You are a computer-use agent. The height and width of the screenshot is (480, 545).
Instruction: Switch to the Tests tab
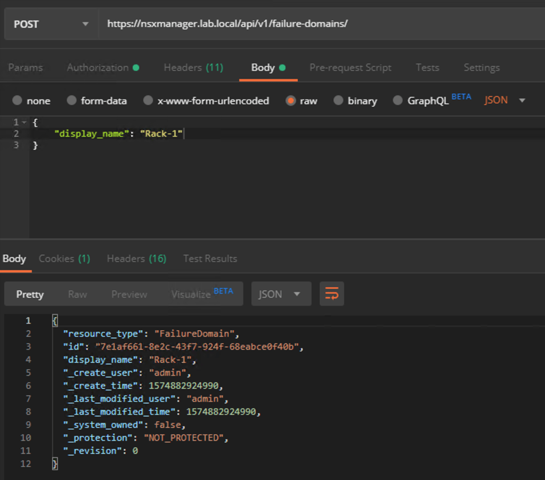[x=427, y=68]
